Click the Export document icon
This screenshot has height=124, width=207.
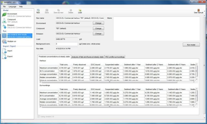point(4,56)
